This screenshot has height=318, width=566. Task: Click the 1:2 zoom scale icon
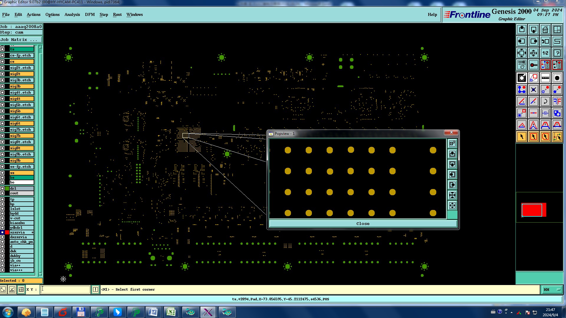point(545,53)
